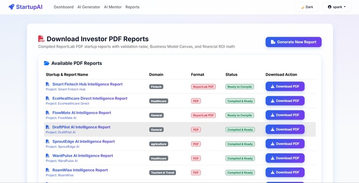Click the Fintech domain badge
Screen dimensions: 359x183
click(x=156, y=87)
